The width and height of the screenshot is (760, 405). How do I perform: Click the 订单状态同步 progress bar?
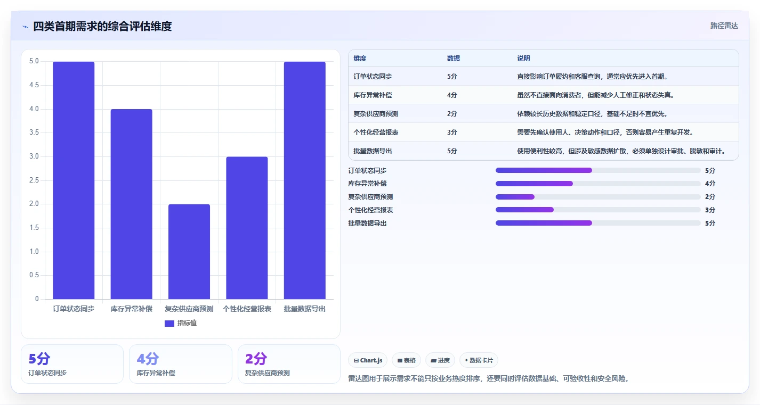(x=598, y=170)
